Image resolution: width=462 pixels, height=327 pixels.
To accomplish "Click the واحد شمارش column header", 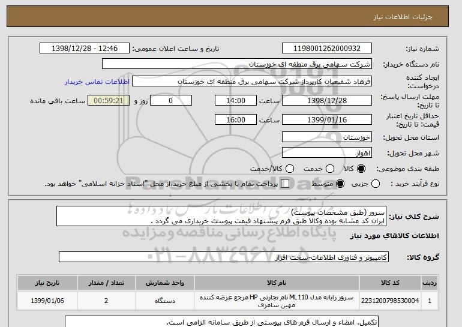I will point(165,283).
